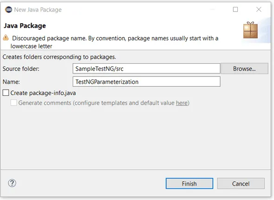Click the warning triangle icon
The width and height of the screenshot is (274, 200).
click(6, 38)
